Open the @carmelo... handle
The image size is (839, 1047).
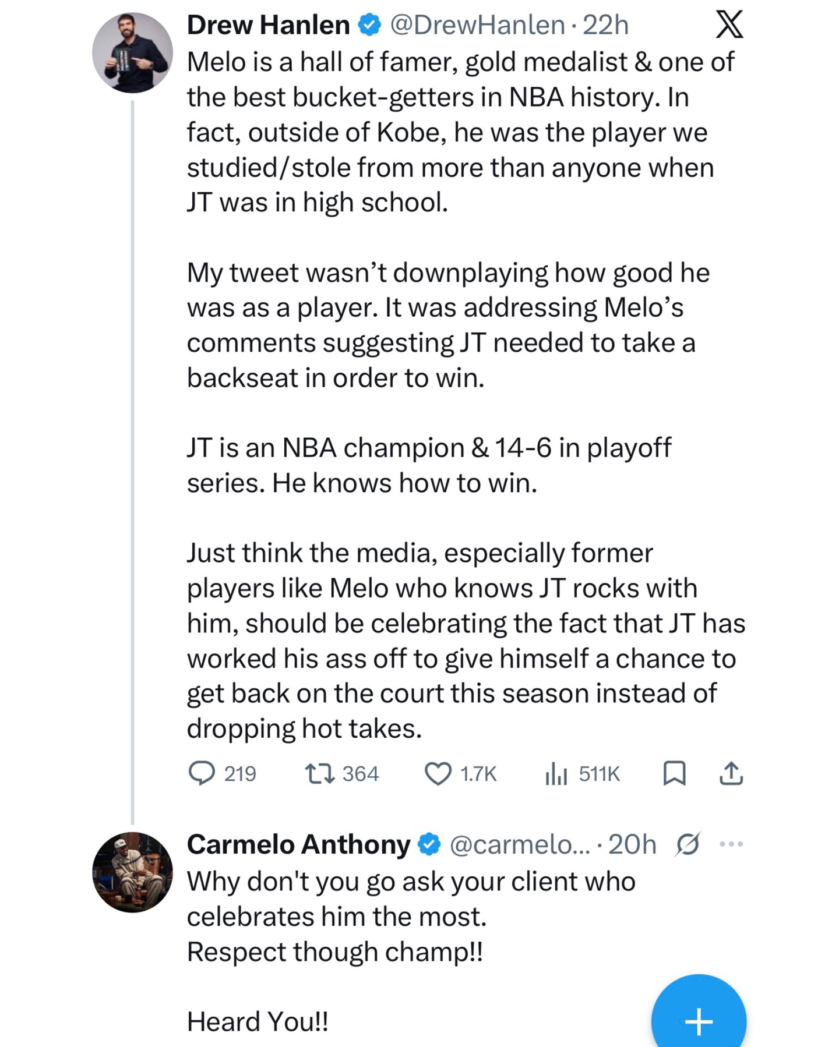pos(520,844)
